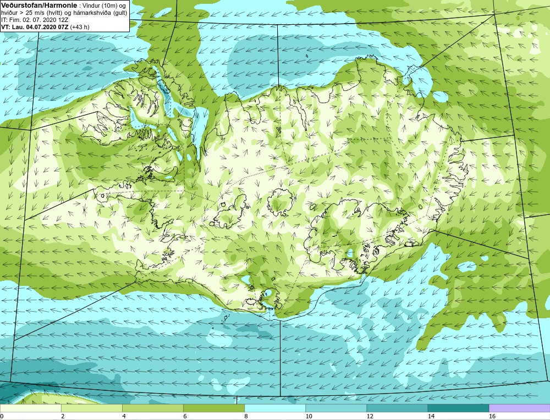Click the 4–6 m/s green legend swatch

(x=152, y=408)
